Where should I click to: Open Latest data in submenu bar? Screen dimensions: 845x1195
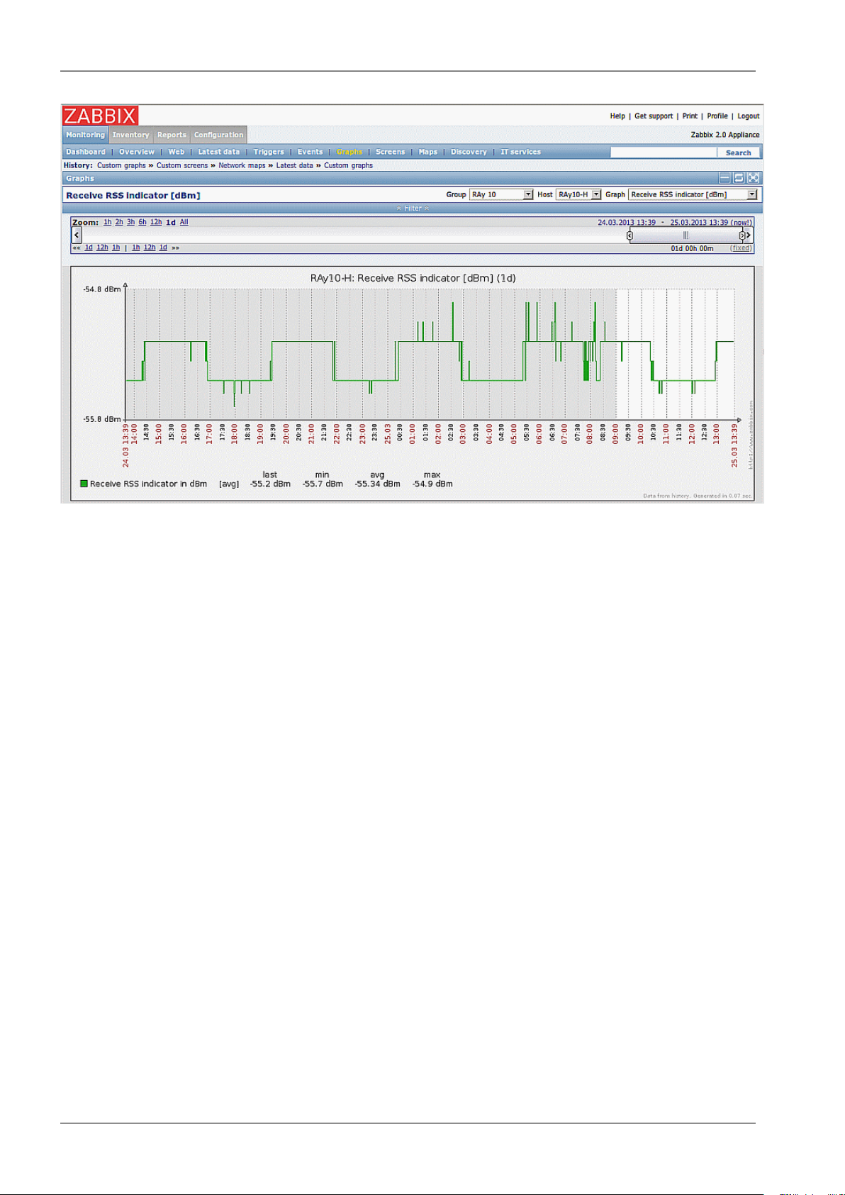click(218, 152)
